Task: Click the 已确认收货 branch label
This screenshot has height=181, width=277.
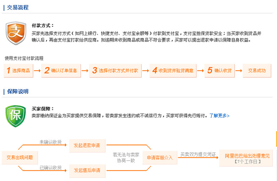Action: pos(50,168)
